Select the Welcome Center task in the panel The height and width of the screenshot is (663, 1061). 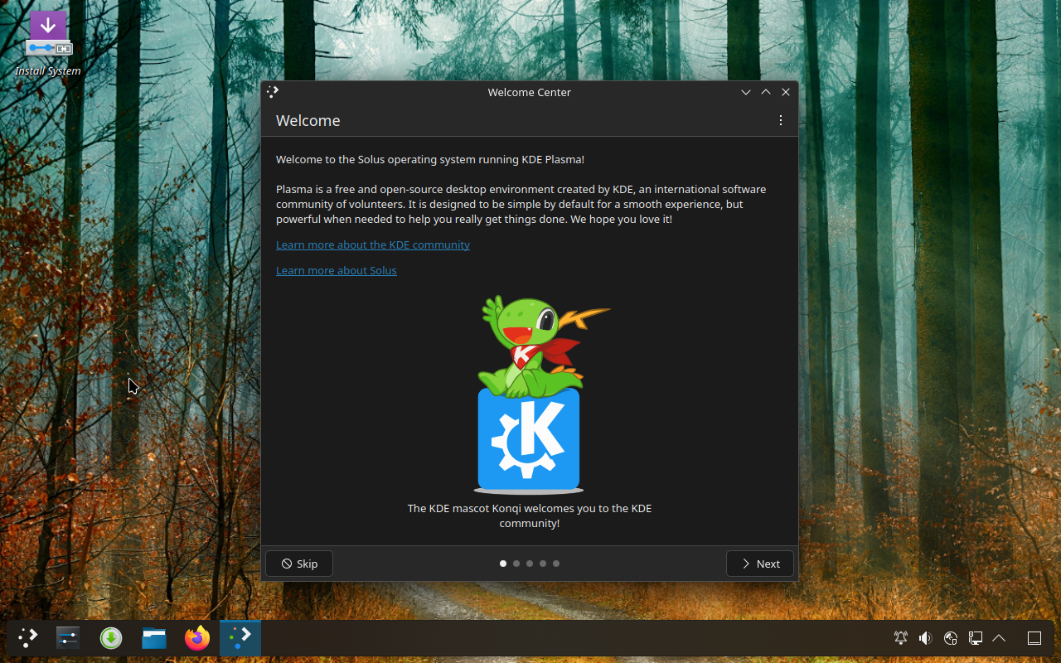pyautogui.click(x=240, y=637)
